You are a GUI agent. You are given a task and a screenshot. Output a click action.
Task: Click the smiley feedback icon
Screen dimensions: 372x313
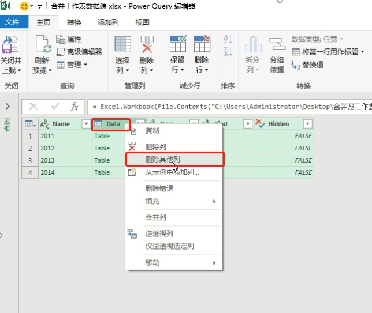(24, 6)
